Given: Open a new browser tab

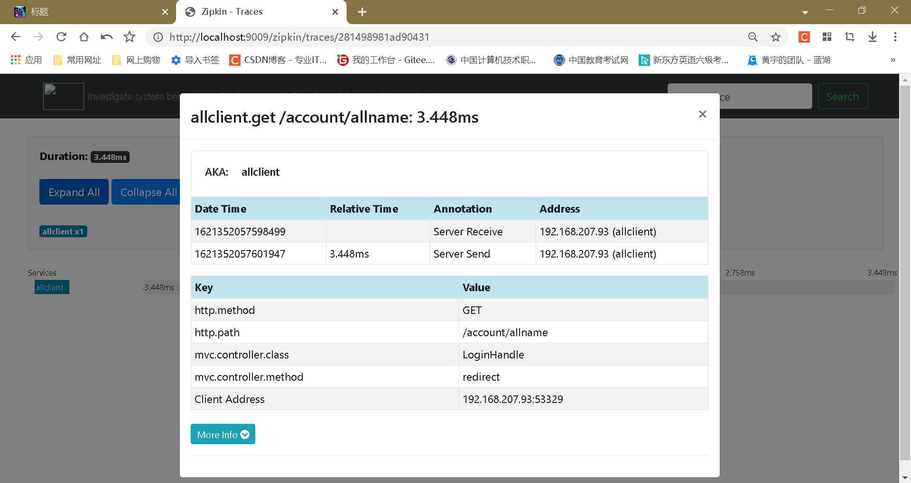Looking at the screenshot, I should pos(362,12).
